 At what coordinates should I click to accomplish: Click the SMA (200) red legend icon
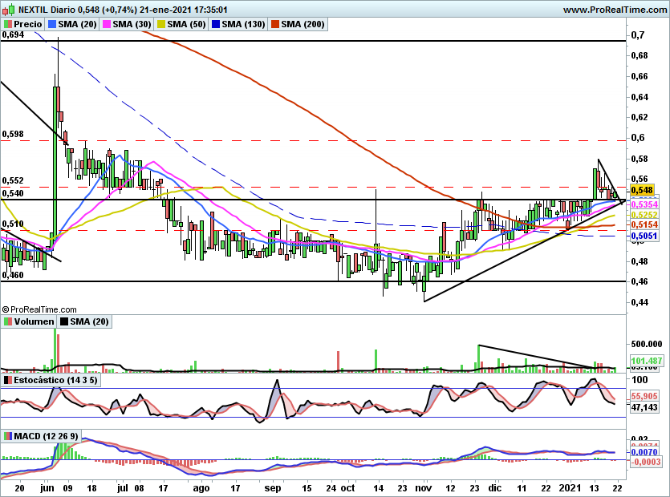[x=275, y=24]
